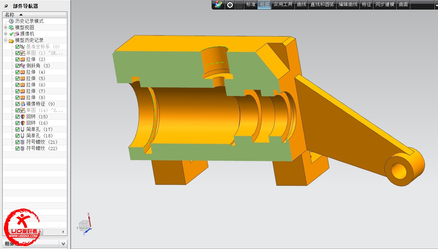Image resolution: width=438 pixels, height=249 pixels.
Task: Toggle checkbox for 基准坐标系 (0)
Action: point(18,46)
